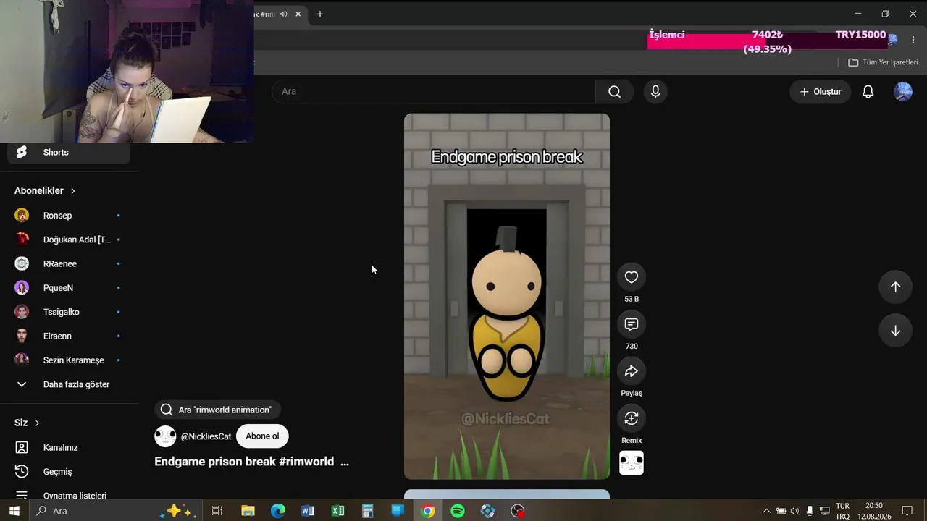
Task: Go to the previous short with up arrow
Action: (x=895, y=287)
